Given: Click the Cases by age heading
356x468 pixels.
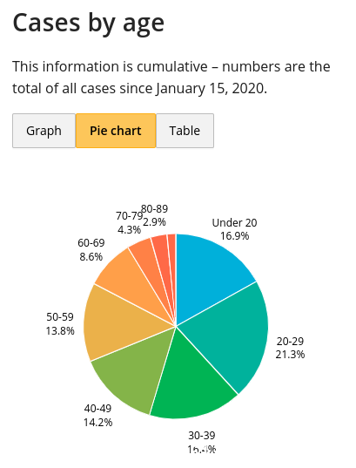Looking at the screenshot, I should 88,23.
